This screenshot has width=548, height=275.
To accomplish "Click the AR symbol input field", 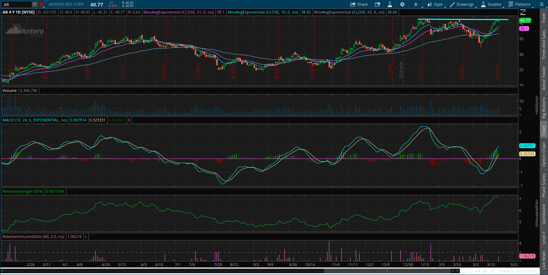I will pyautogui.click(x=16, y=4).
